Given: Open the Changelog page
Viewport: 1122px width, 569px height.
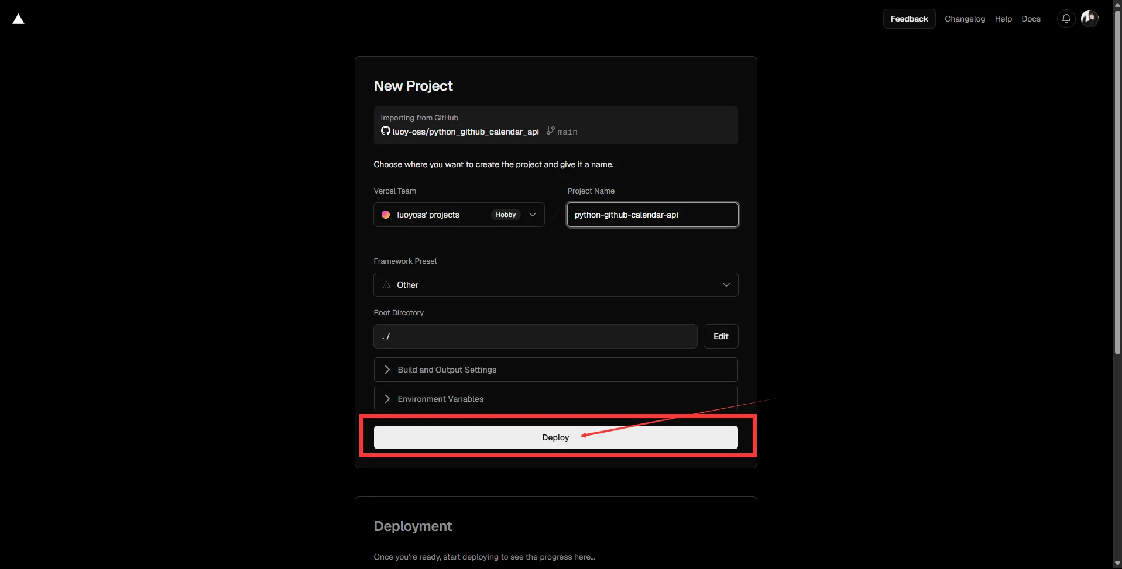Looking at the screenshot, I should tap(965, 19).
